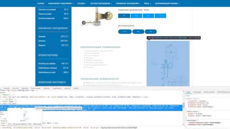Switch to the Console tab in DevTools
This screenshot has width=230, height=129.
coord(6,89)
